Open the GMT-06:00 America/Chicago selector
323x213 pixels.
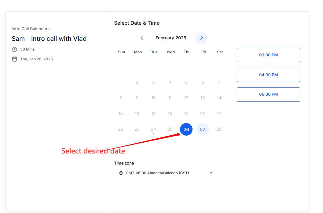click(157, 173)
